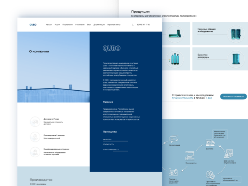Click the phone number in the header

(143, 25)
